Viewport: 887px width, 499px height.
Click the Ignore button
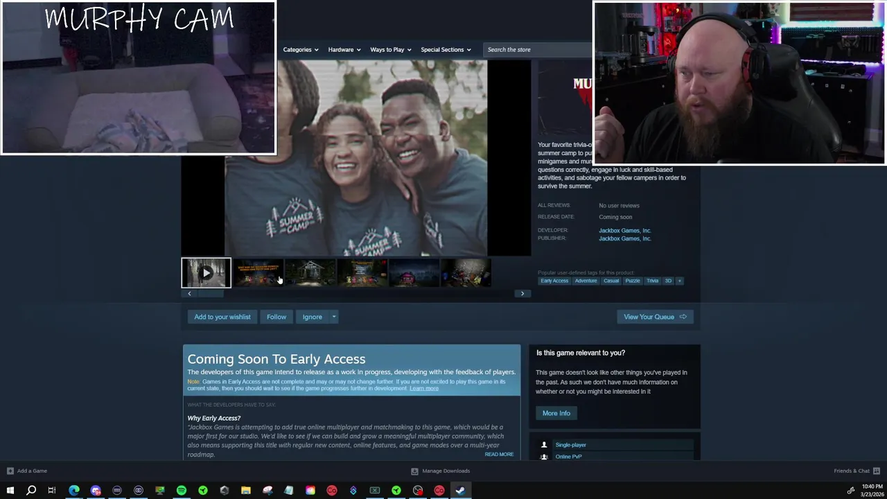[x=312, y=317]
